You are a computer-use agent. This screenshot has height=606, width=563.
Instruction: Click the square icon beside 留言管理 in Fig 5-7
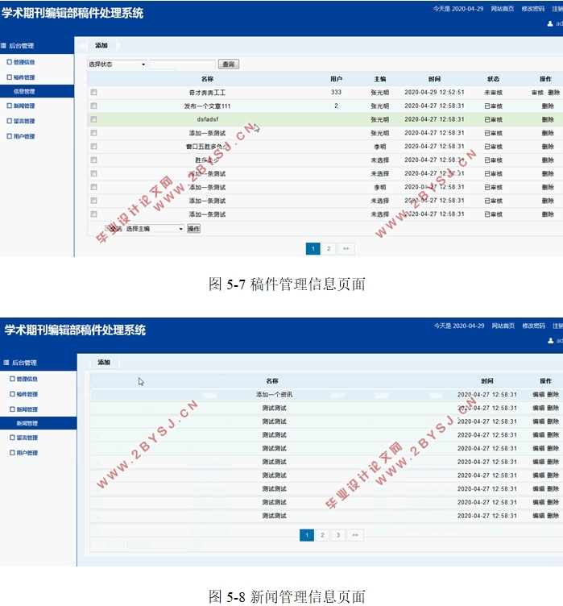(x=10, y=121)
